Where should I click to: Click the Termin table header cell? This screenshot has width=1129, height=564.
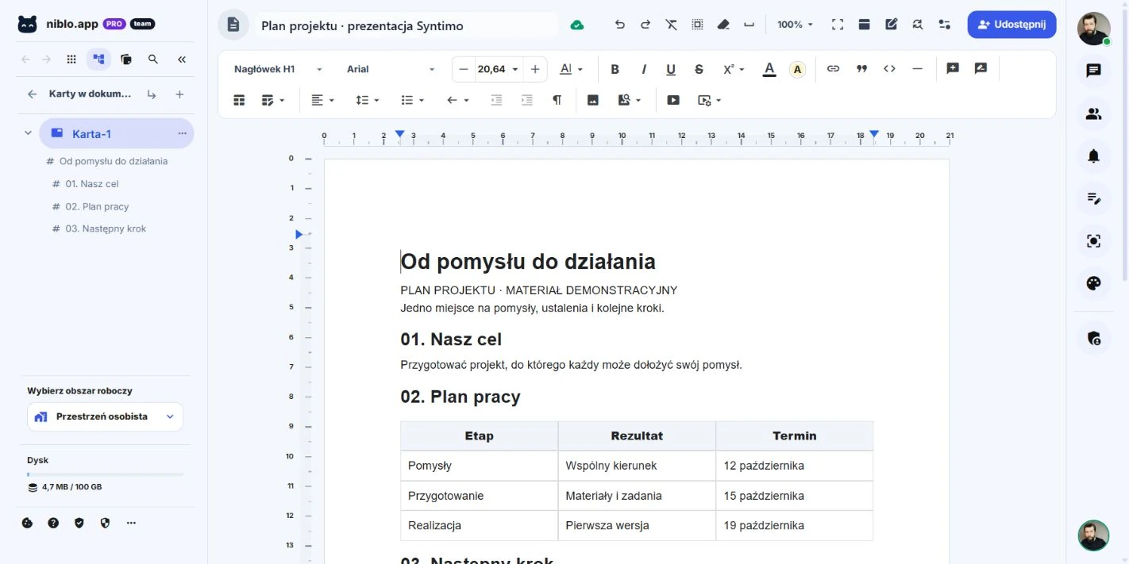pyautogui.click(x=794, y=435)
